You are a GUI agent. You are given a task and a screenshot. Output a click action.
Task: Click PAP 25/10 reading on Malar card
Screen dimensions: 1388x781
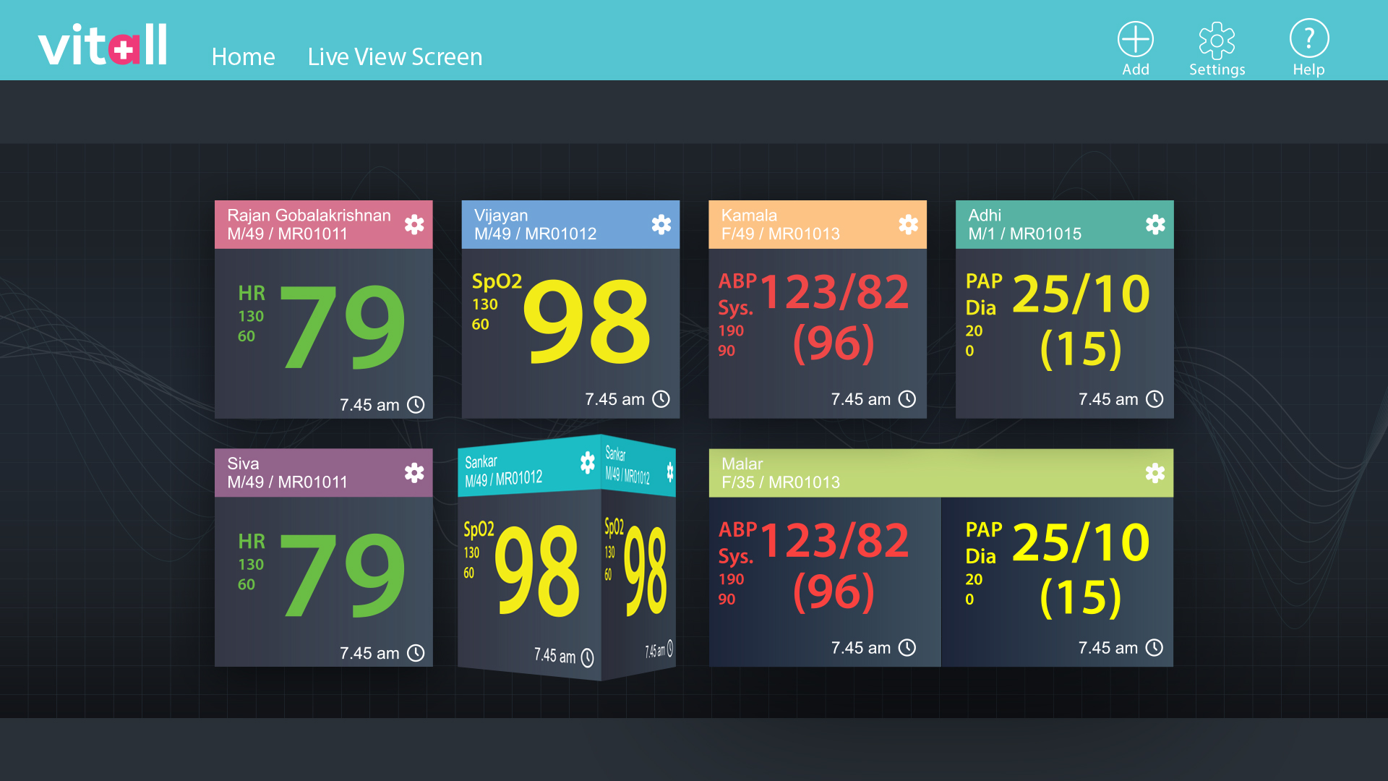[1081, 542]
